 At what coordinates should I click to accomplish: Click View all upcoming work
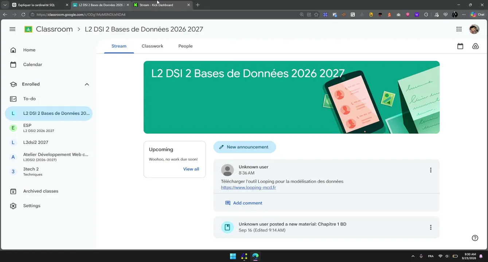(x=191, y=169)
